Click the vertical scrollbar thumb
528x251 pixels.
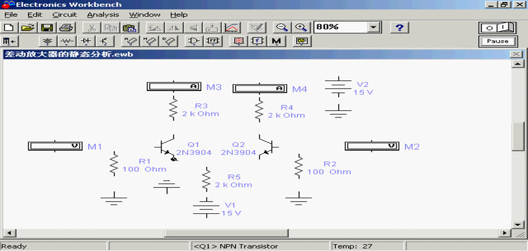point(517,136)
